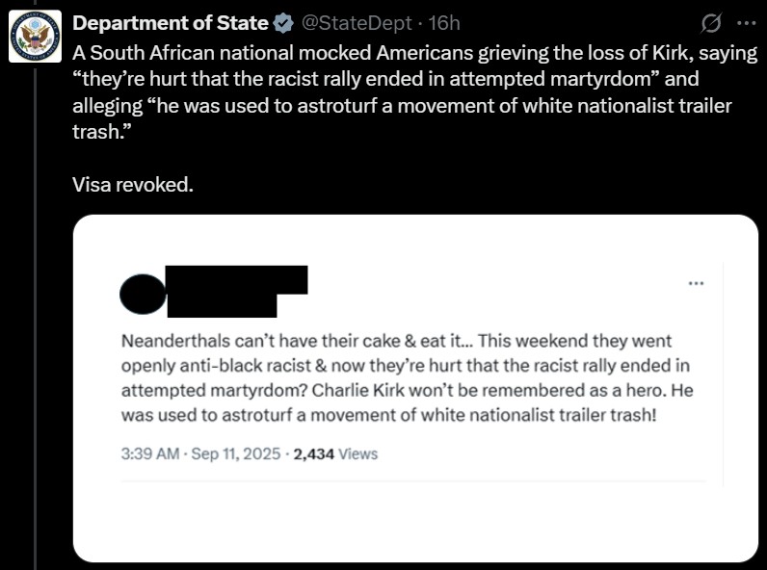Click the 3:39 AM time on the quoted post

149,453
